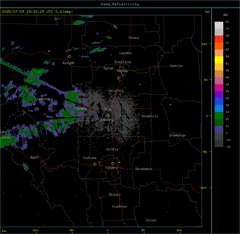This screenshot has width=240, height=234.
Task: Click the -100 tick on the bottom axis
Action: [35, 230]
